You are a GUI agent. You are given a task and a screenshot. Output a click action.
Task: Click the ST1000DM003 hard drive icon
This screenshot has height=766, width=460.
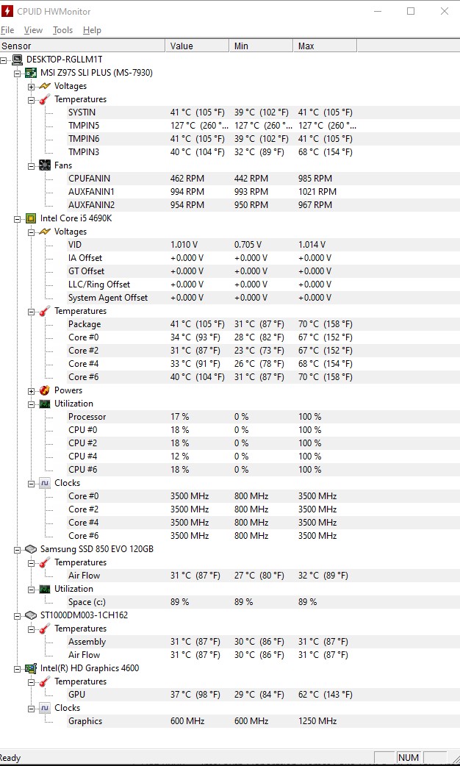click(x=31, y=615)
